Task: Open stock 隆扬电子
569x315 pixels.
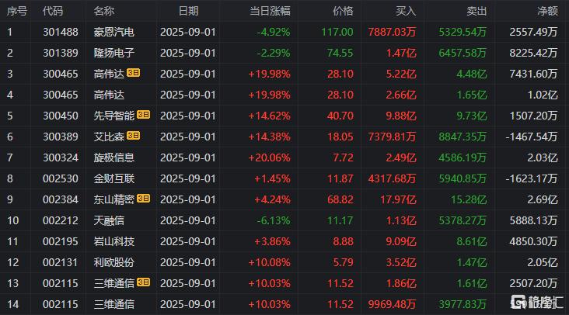Action: tap(114, 54)
